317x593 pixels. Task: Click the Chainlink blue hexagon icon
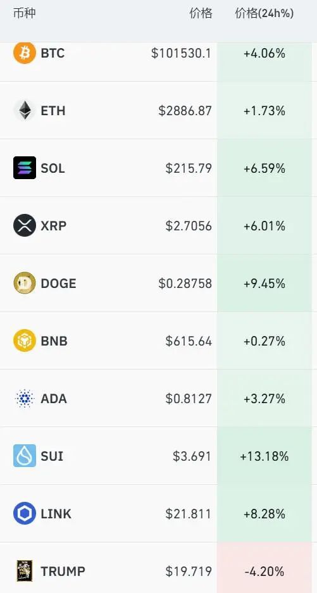(x=25, y=513)
